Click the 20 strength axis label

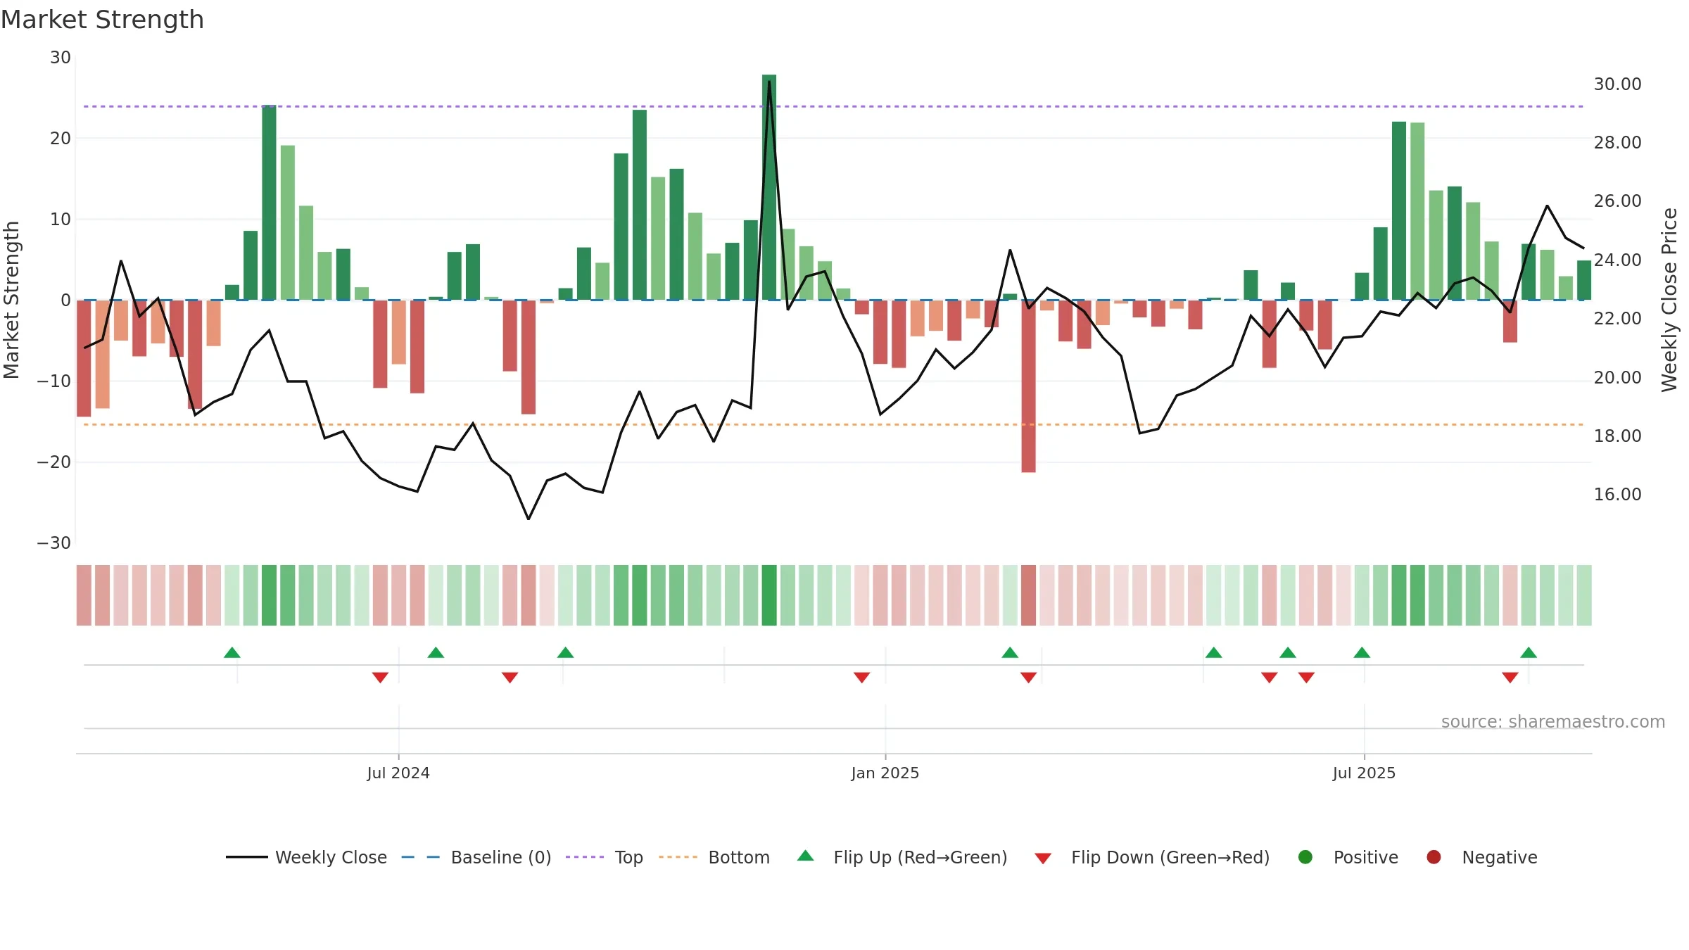(61, 138)
